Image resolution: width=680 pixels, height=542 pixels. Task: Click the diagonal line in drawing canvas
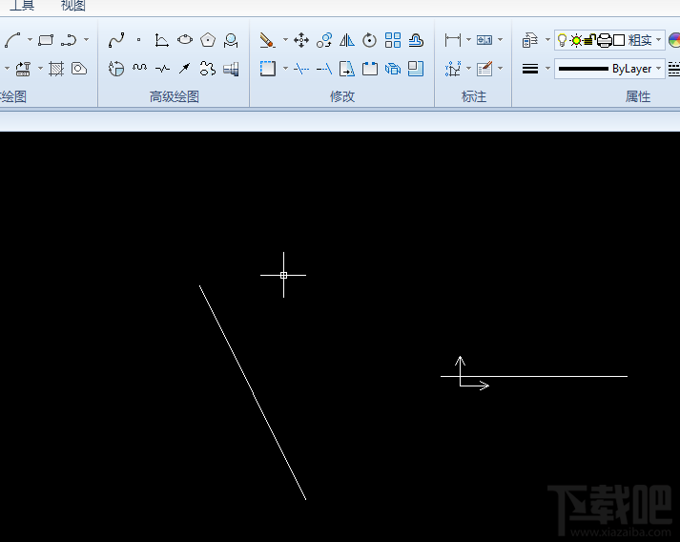253,393
